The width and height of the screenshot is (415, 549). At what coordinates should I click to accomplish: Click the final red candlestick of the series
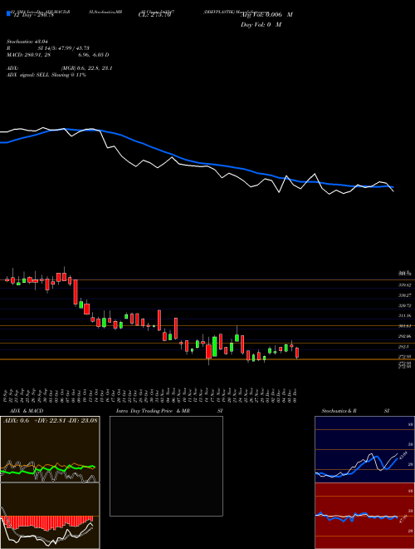pos(297,353)
